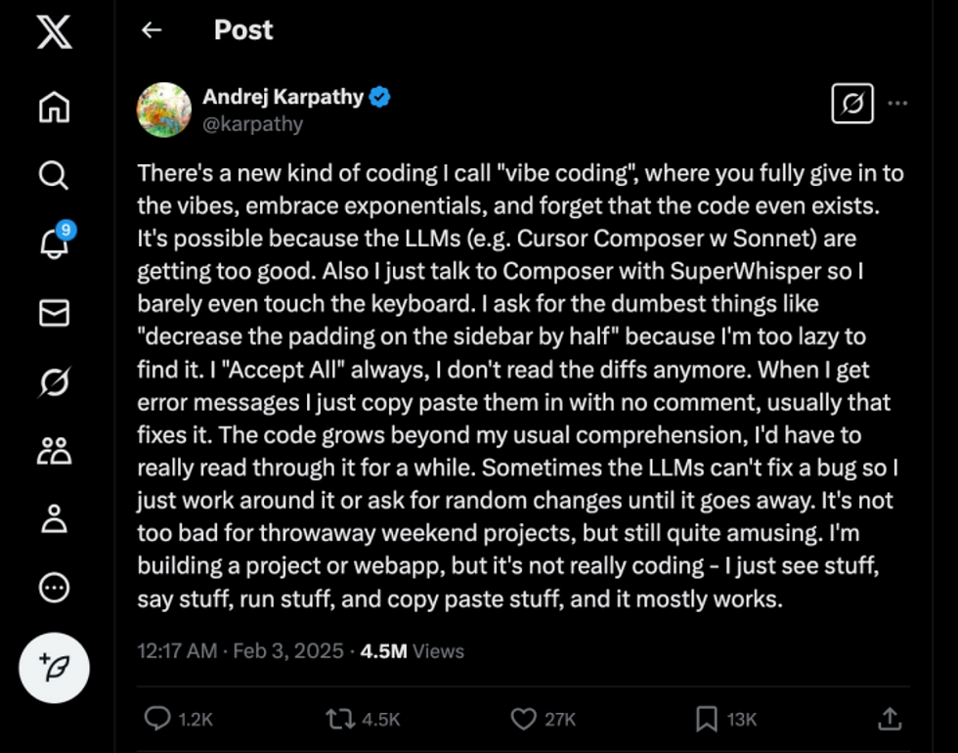This screenshot has width=958, height=753.
Task: Open Andrej Karpathy's profile picture
Action: pos(164,110)
